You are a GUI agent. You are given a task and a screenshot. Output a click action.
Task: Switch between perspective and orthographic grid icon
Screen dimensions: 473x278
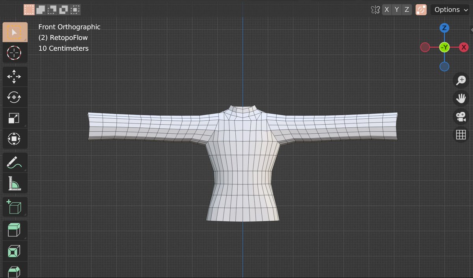[461, 135]
